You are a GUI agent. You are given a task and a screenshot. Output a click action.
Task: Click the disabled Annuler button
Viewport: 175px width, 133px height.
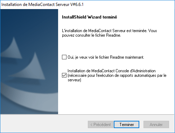pyautogui.click(x=156, y=125)
